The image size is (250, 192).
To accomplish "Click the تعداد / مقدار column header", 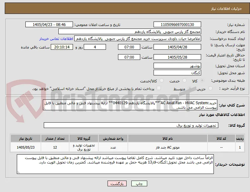I will coord(55,138).
